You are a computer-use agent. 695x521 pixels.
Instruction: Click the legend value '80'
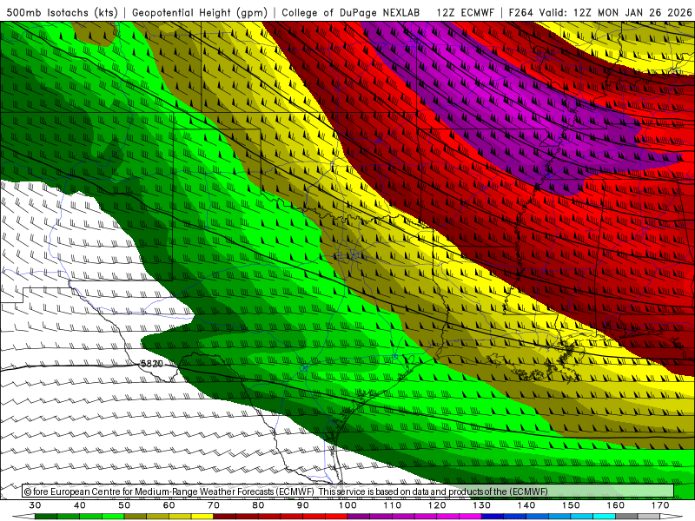258,505
